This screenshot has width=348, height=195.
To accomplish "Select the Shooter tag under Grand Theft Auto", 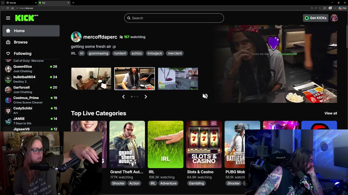I will coord(118,183).
